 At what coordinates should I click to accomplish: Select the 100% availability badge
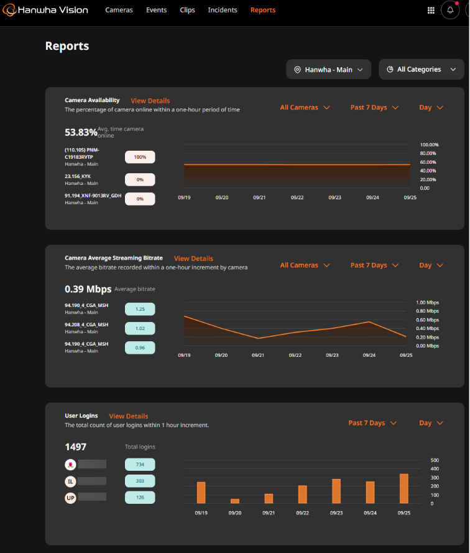pyautogui.click(x=140, y=158)
